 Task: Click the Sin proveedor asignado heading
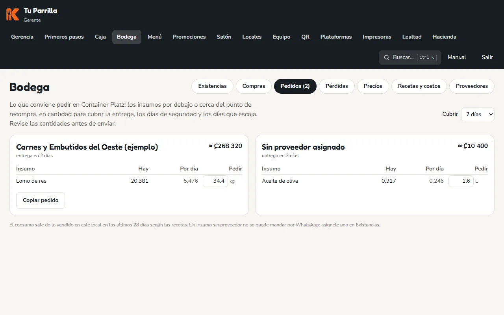point(303,147)
